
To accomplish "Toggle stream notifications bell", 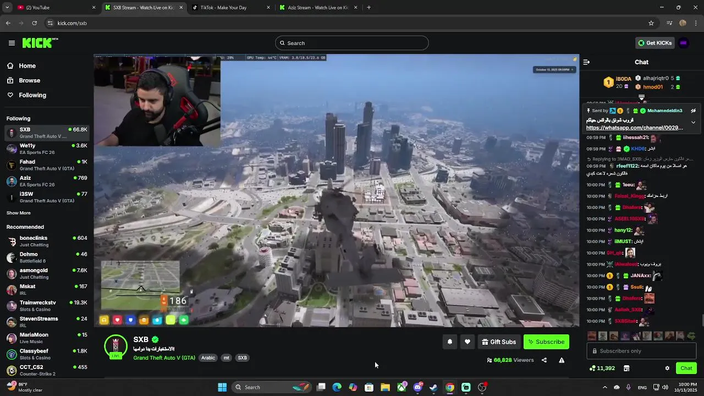I will (x=450, y=342).
